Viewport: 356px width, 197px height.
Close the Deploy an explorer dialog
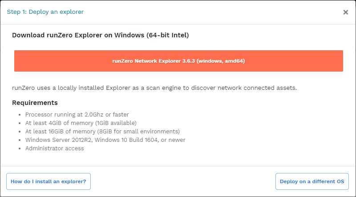coord(345,12)
